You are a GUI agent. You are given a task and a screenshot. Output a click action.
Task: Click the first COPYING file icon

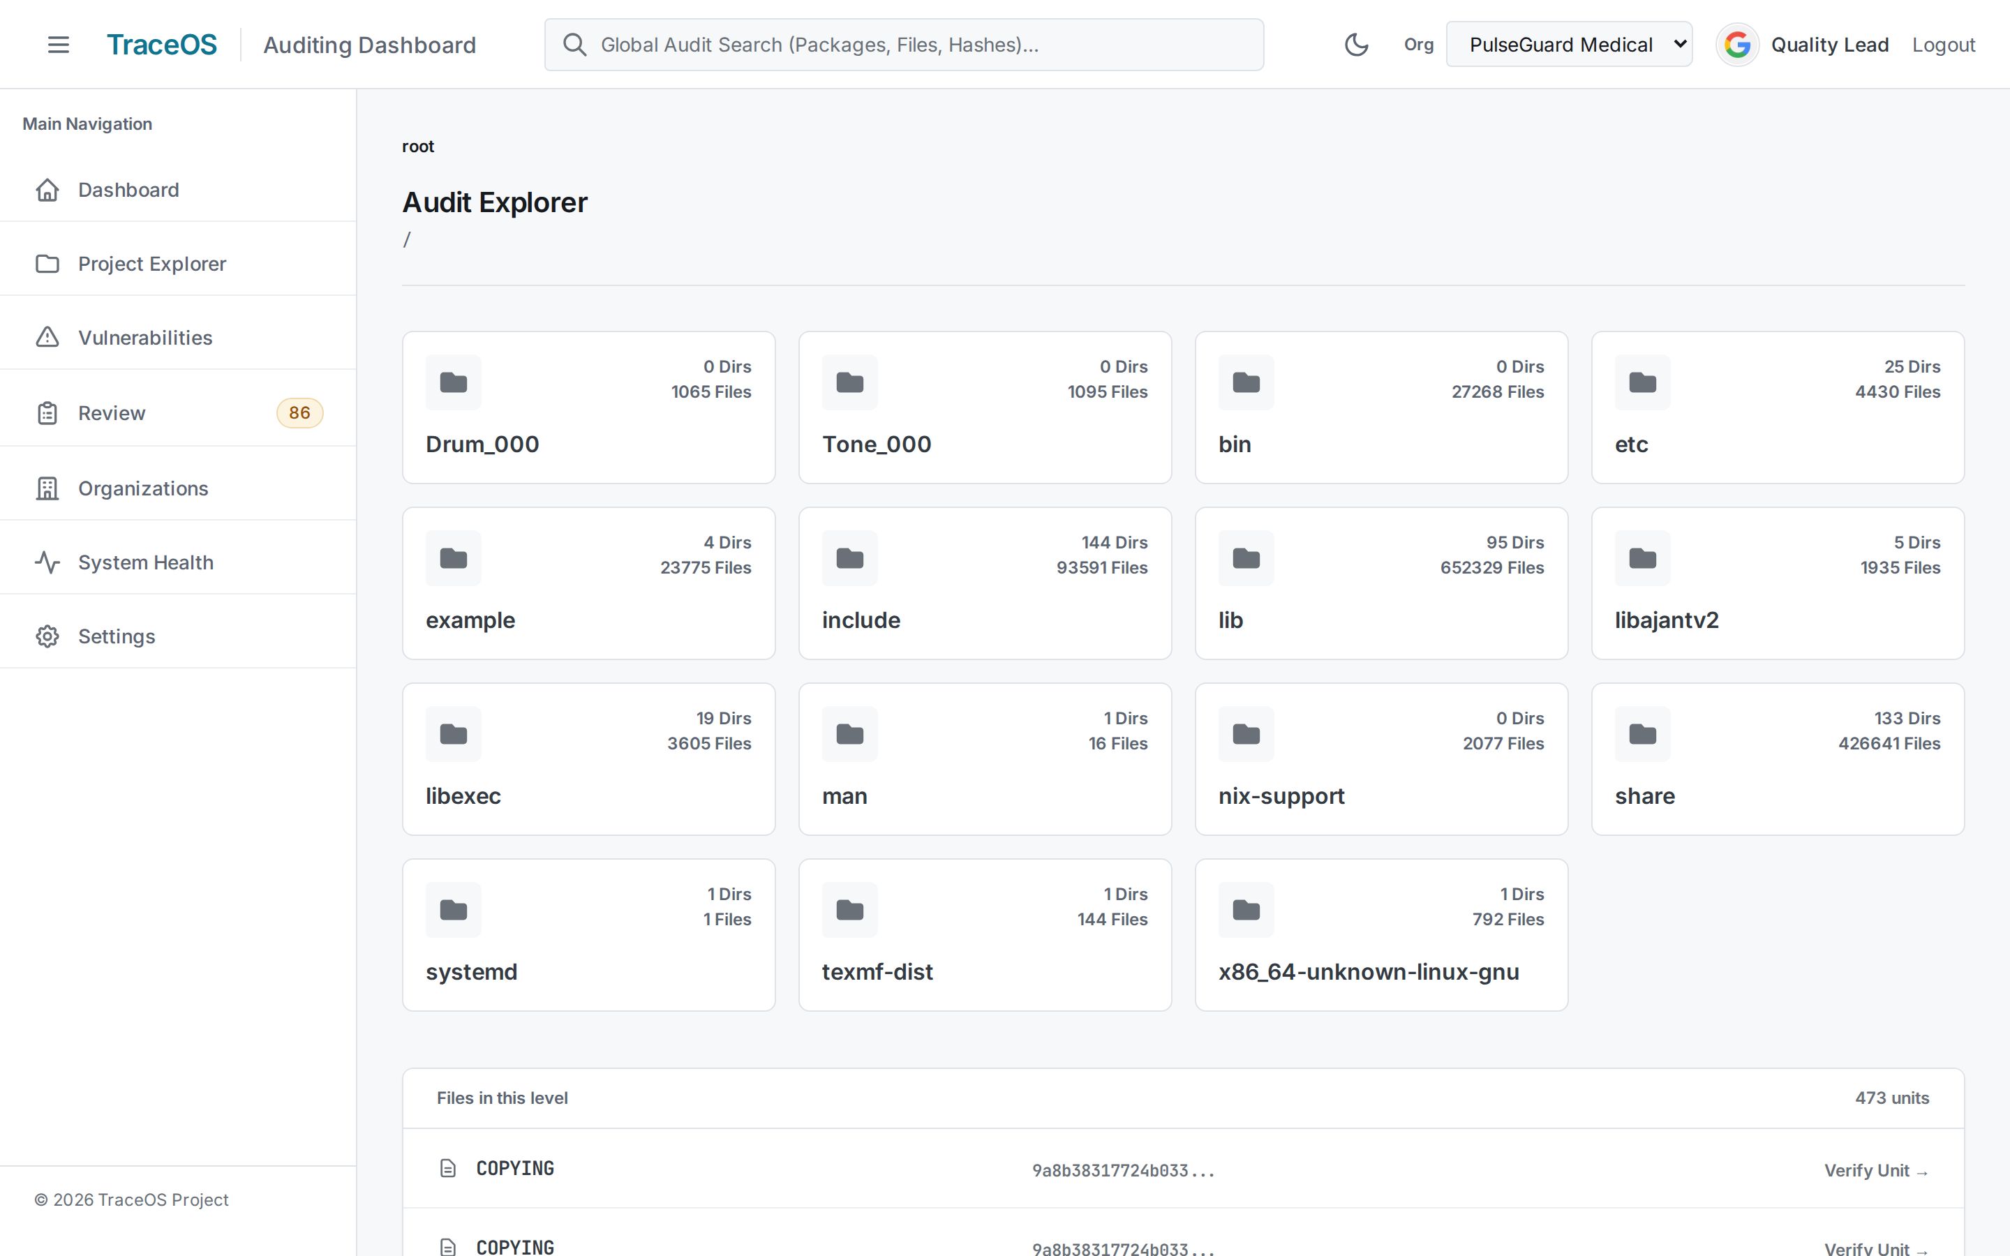(447, 1169)
